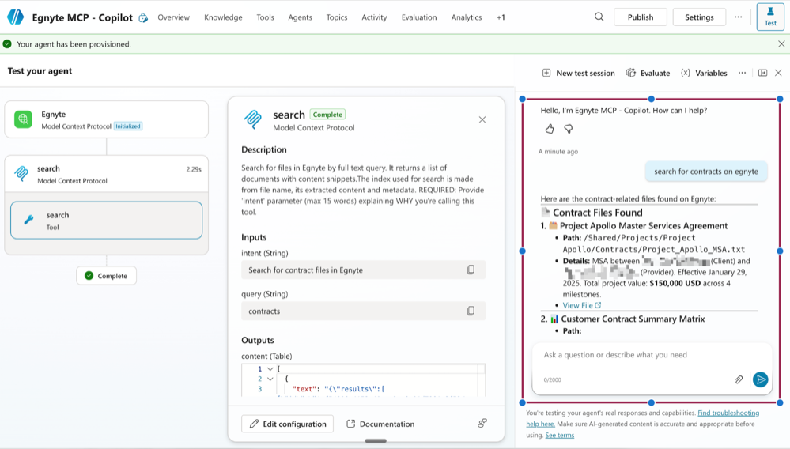Collapse line 1 of JSON output
The height and width of the screenshot is (449, 790).
[270, 369]
